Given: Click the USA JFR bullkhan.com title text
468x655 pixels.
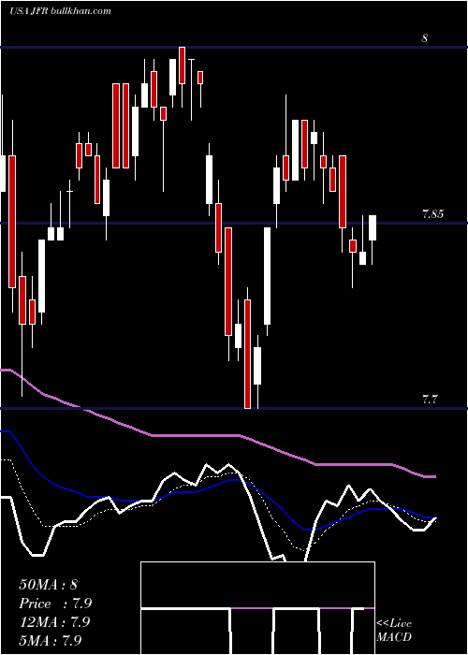Looking at the screenshot, I should (61, 11).
